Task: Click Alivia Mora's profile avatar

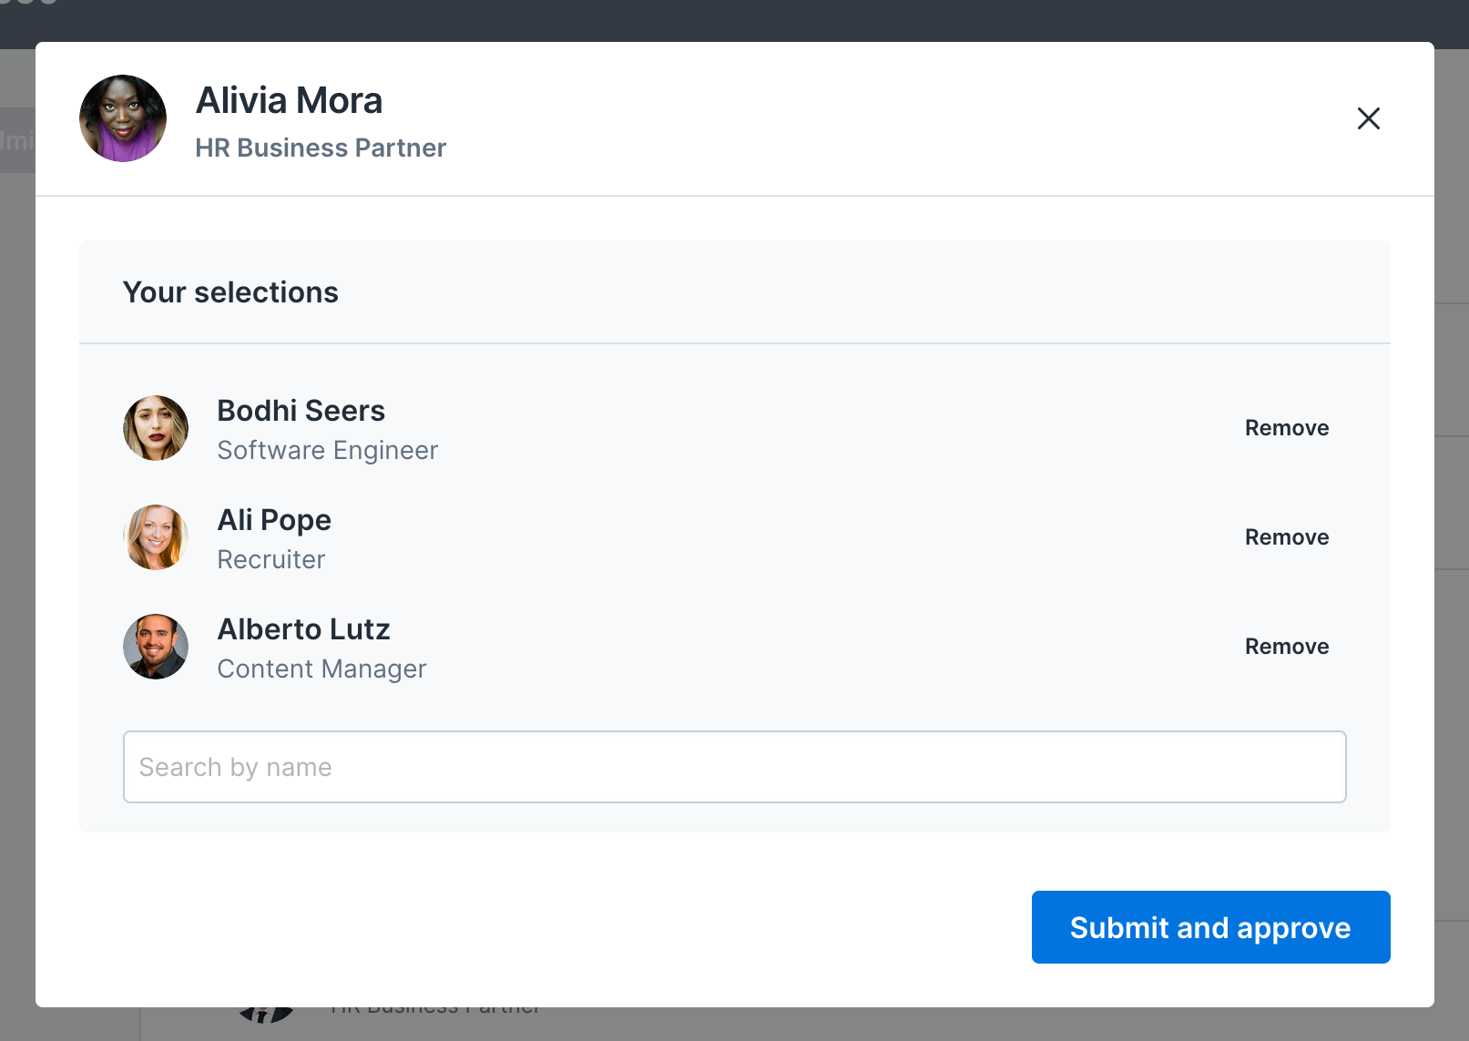Action: [123, 118]
